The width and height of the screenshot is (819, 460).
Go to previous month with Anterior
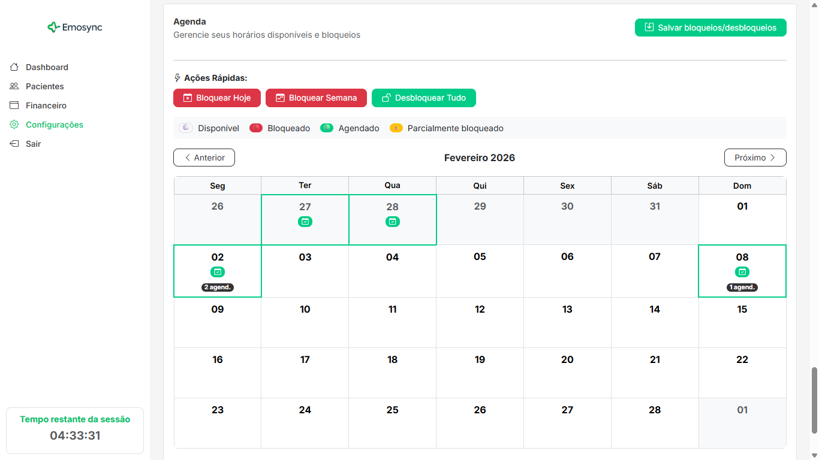point(204,158)
